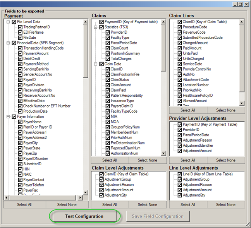
Task: Toggle the PayerCity checkbox
Action: [20, 143]
